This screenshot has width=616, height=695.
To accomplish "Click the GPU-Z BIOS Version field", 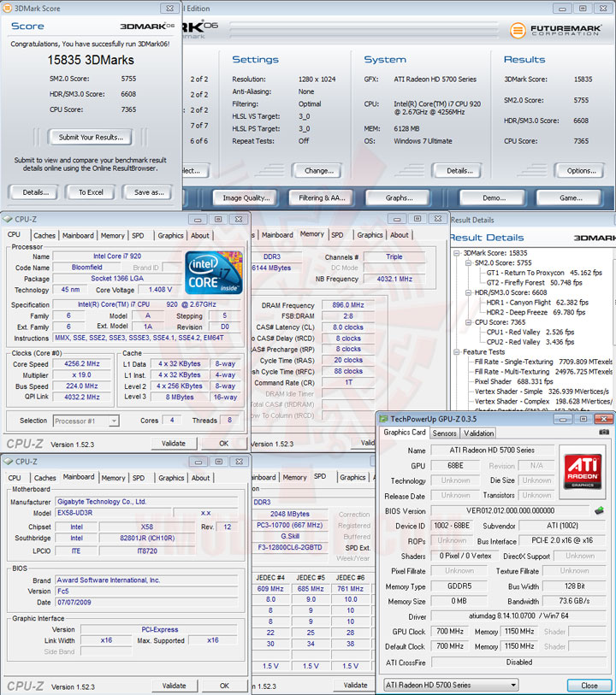I will point(510,510).
